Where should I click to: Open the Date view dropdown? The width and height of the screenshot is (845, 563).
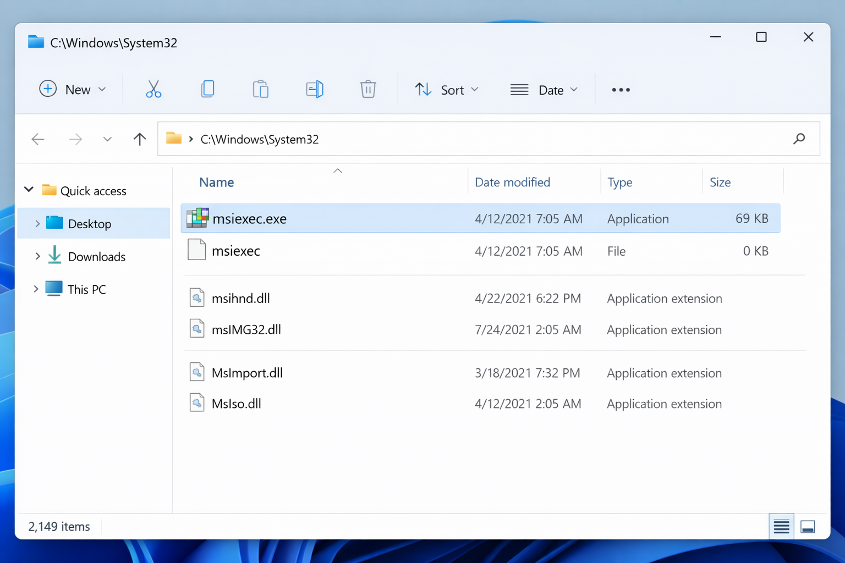click(x=544, y=90)
